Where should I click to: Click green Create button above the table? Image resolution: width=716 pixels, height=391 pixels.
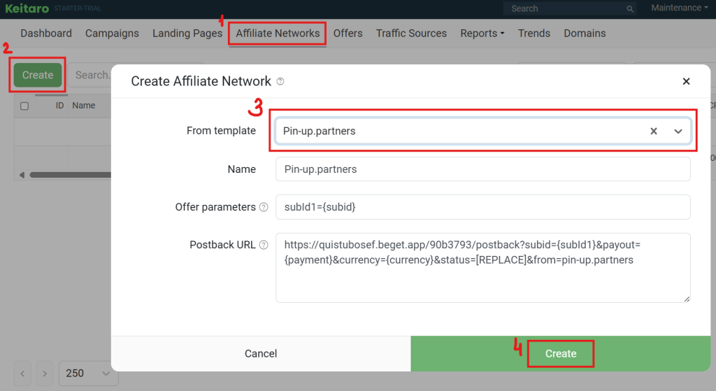tap(38, 75)
